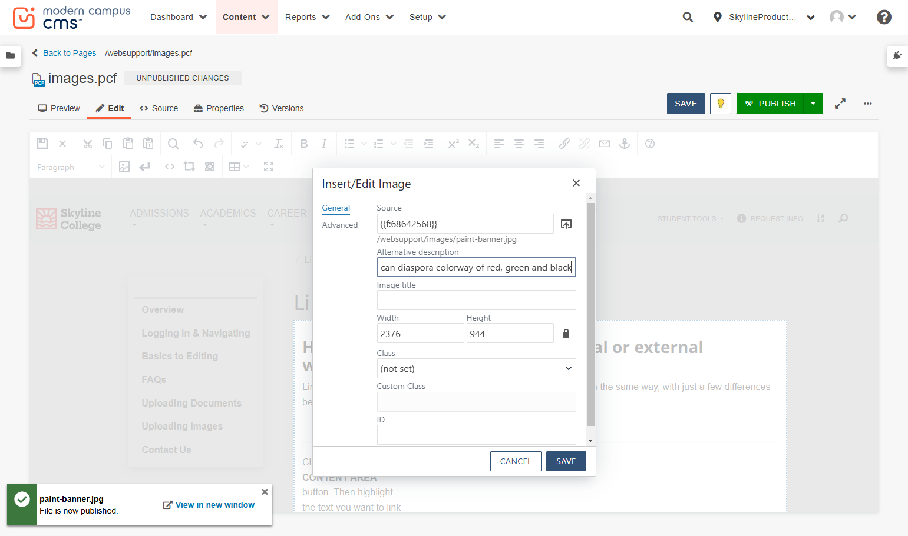
Task: Open the Publish options dropdown arrow
Action: 813,104
